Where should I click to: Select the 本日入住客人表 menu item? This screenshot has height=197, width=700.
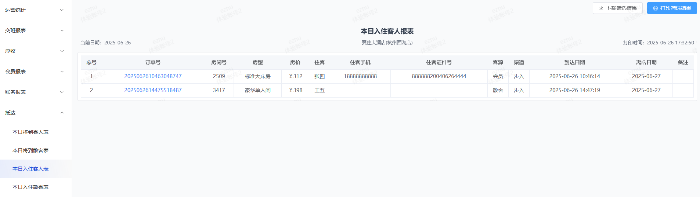36,169
